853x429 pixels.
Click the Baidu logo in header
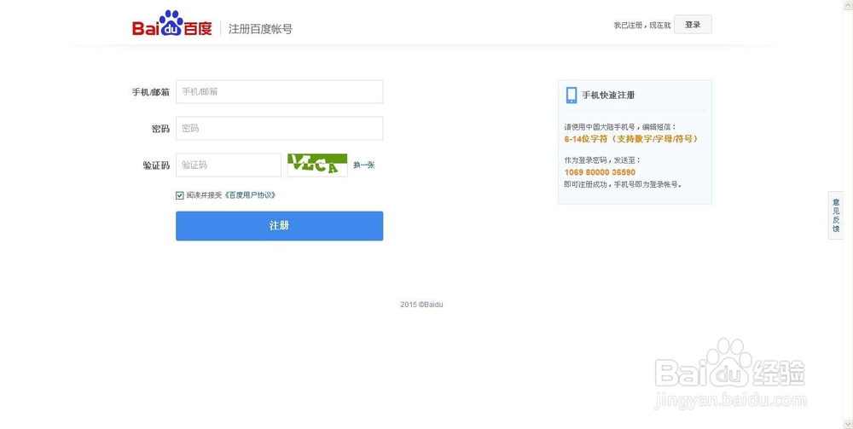(172, 25)
